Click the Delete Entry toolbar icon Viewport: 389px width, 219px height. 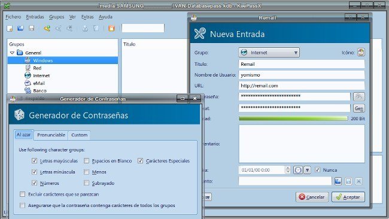coord(69,28)
